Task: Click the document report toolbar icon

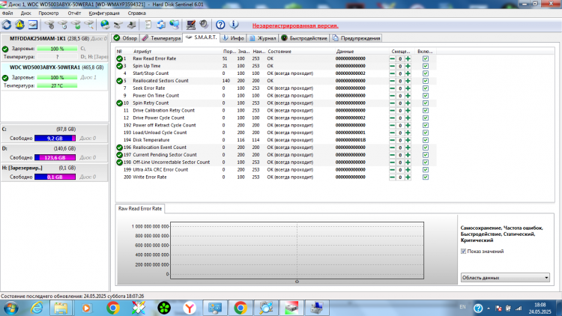Action: point(148,25)
